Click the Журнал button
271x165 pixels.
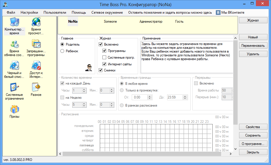coord(253,20)
